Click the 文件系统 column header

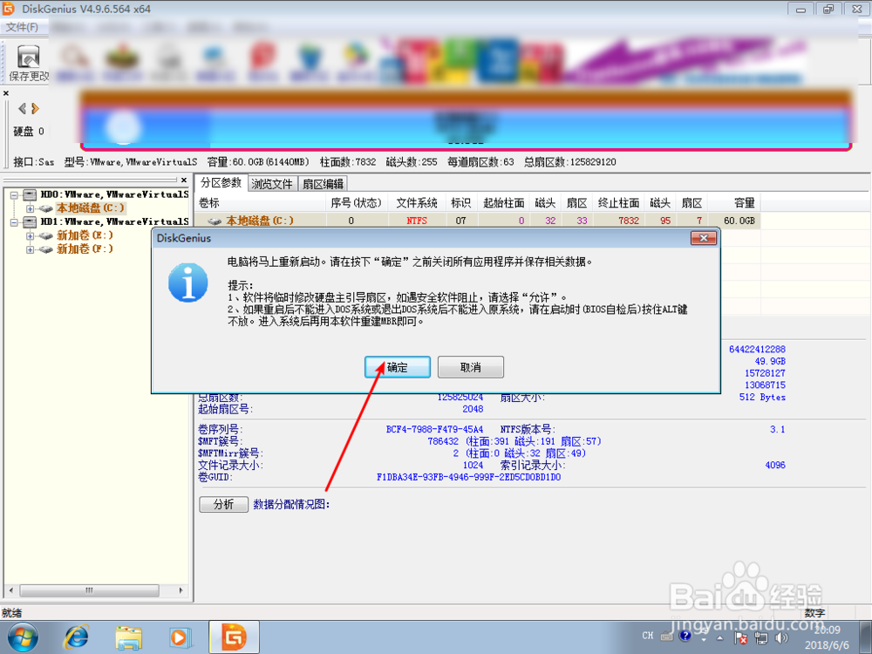(x=417, y=203)
